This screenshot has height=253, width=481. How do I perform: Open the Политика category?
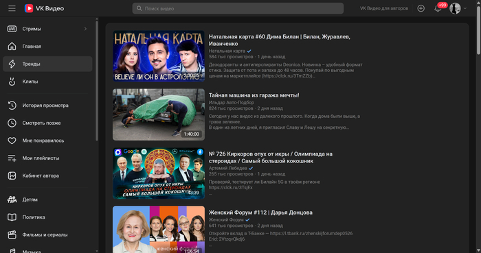pyautogui.click(x=47, y=217)
